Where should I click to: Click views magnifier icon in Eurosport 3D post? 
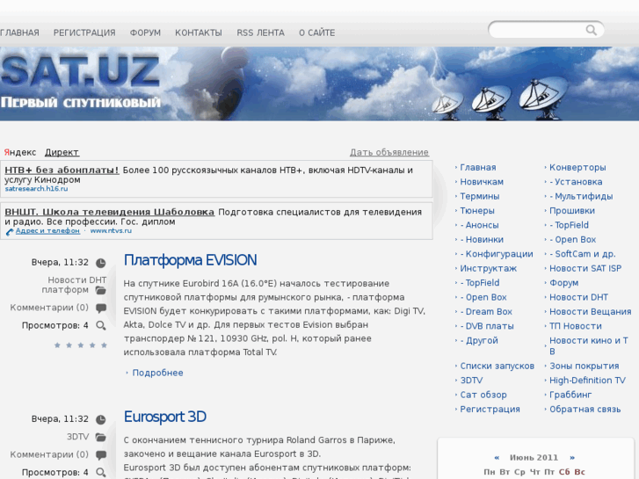[101, 472]
